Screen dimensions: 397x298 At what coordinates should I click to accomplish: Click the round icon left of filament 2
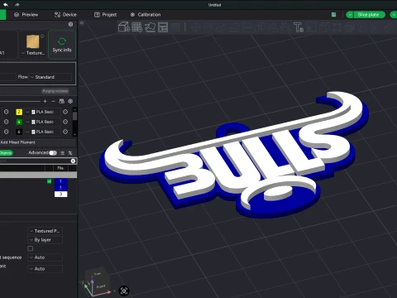(6, 112)
